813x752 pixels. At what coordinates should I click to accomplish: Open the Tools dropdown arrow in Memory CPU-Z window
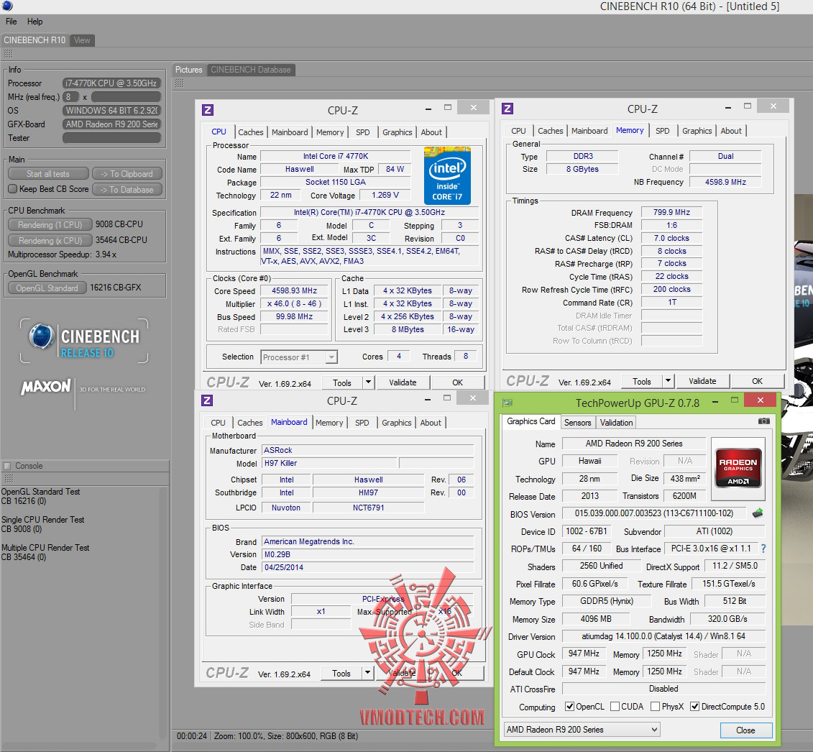(668, 381)
